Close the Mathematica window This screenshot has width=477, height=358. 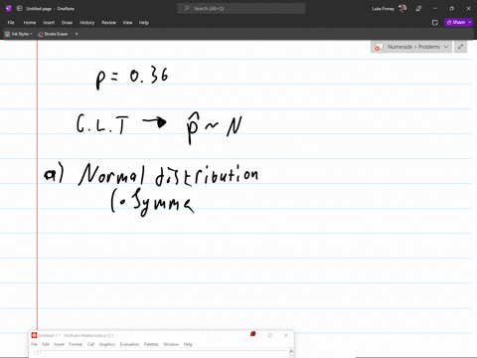(286, 335)
